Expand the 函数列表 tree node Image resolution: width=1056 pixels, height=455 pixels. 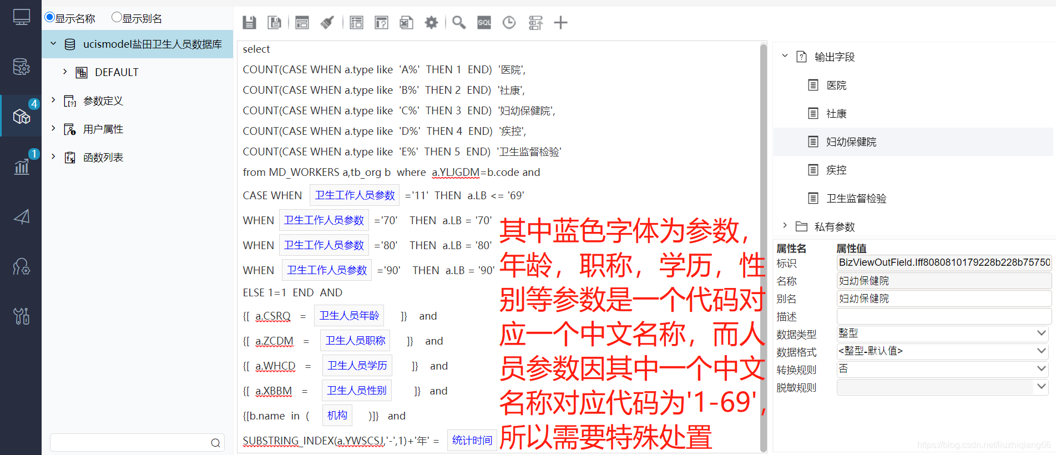pos(53,156)
